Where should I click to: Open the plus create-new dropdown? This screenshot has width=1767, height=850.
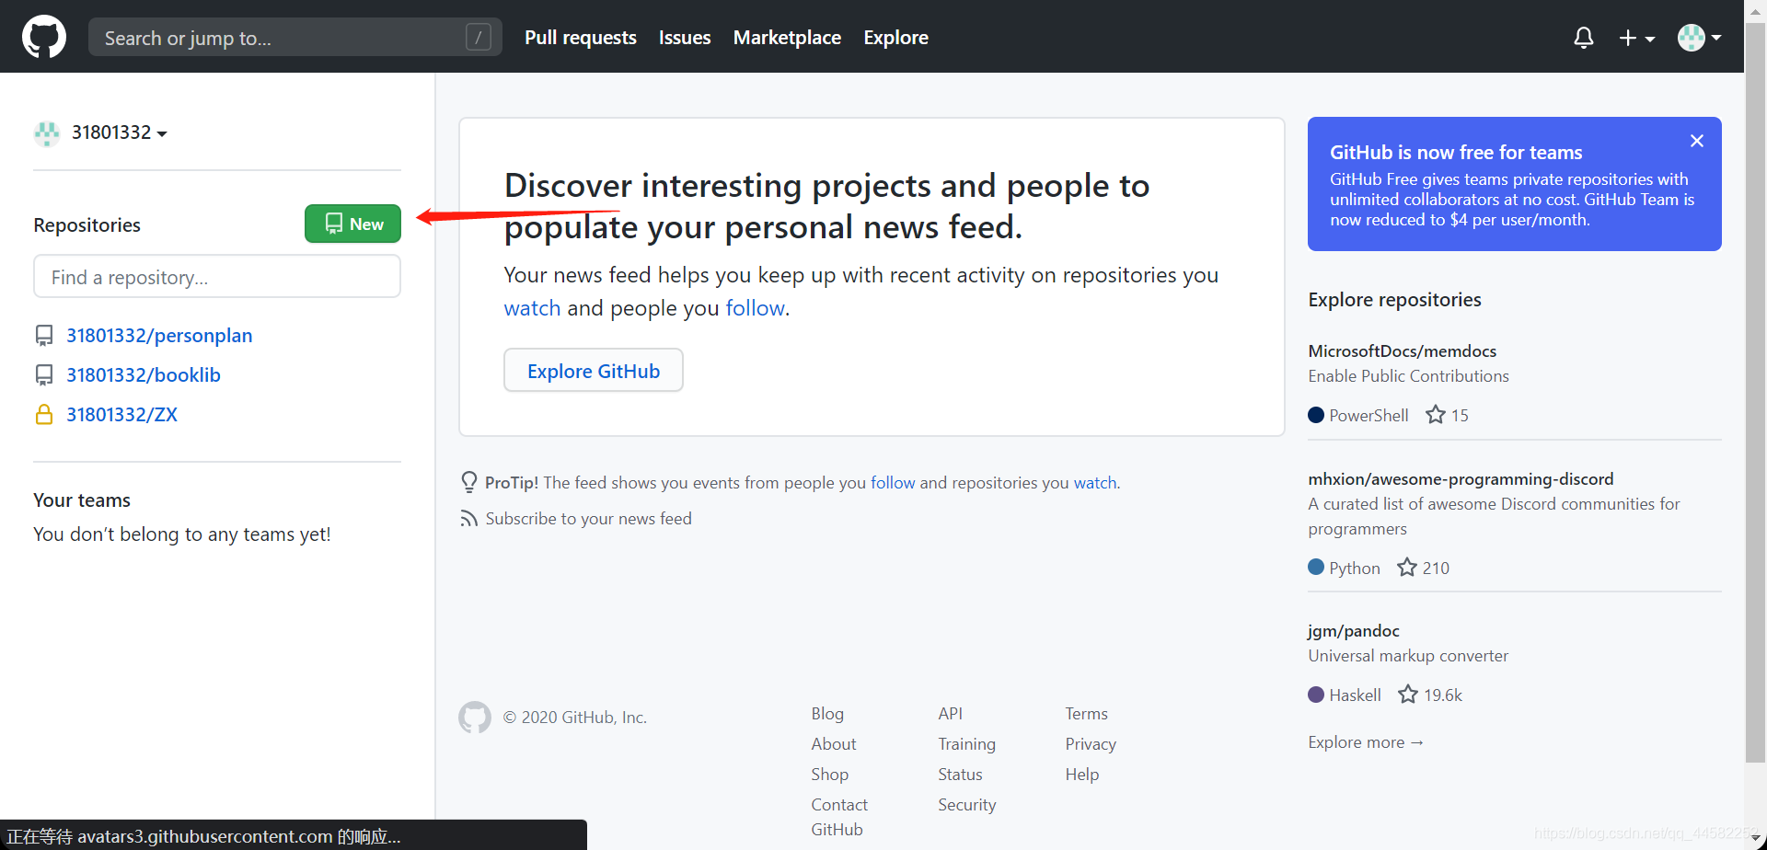point(1637,38)
